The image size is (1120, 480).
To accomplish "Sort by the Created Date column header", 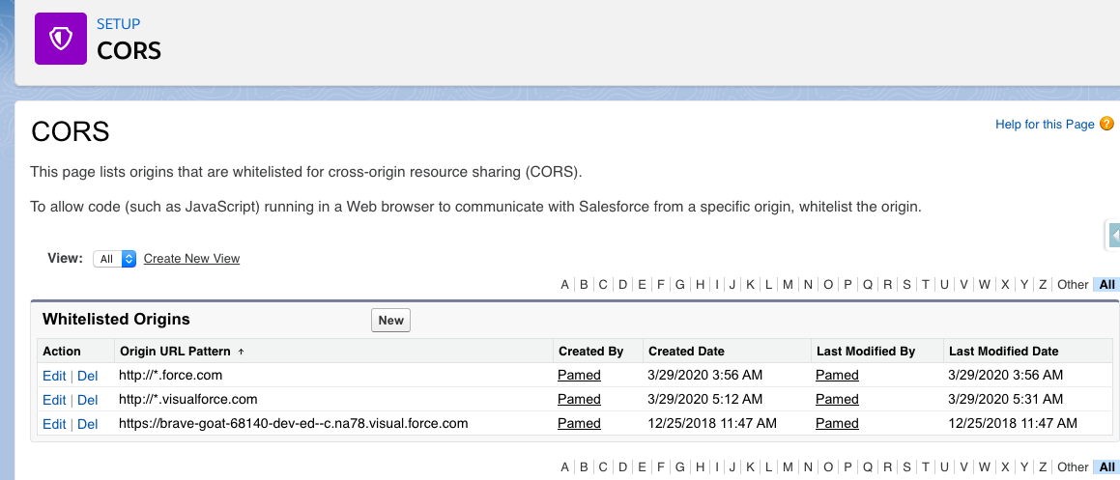I will click(686, 352).
